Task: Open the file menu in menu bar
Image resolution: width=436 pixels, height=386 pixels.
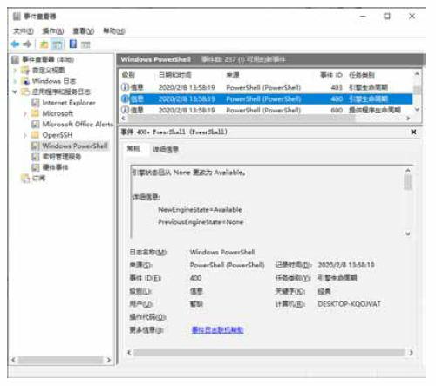Action: tap(24, 31)
